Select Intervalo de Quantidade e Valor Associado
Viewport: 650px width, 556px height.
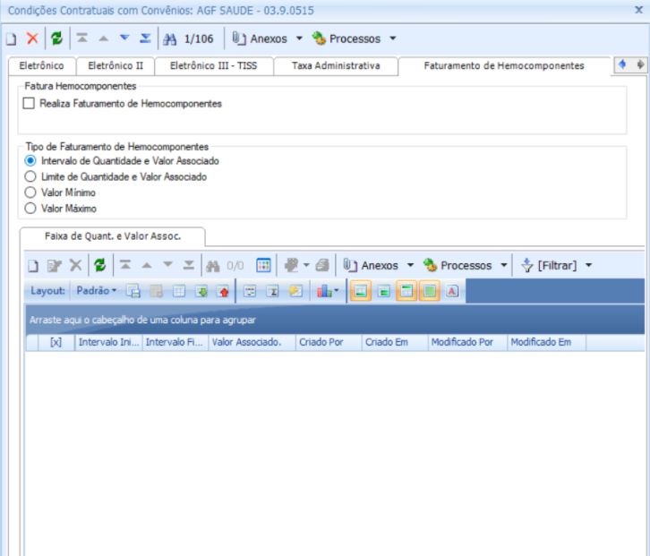[30, 161]
